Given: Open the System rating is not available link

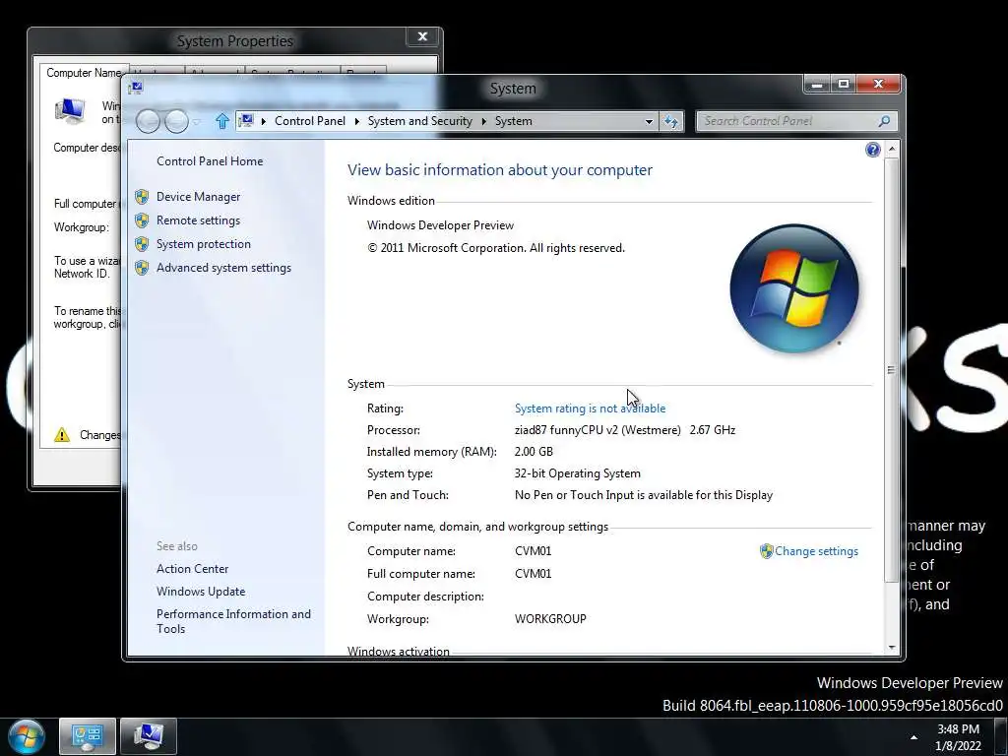Looking at the screenshot, I should [x=591, y=409].
